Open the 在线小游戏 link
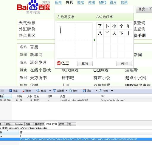Screen dimensions: 152x145 [x=41, y=70]
